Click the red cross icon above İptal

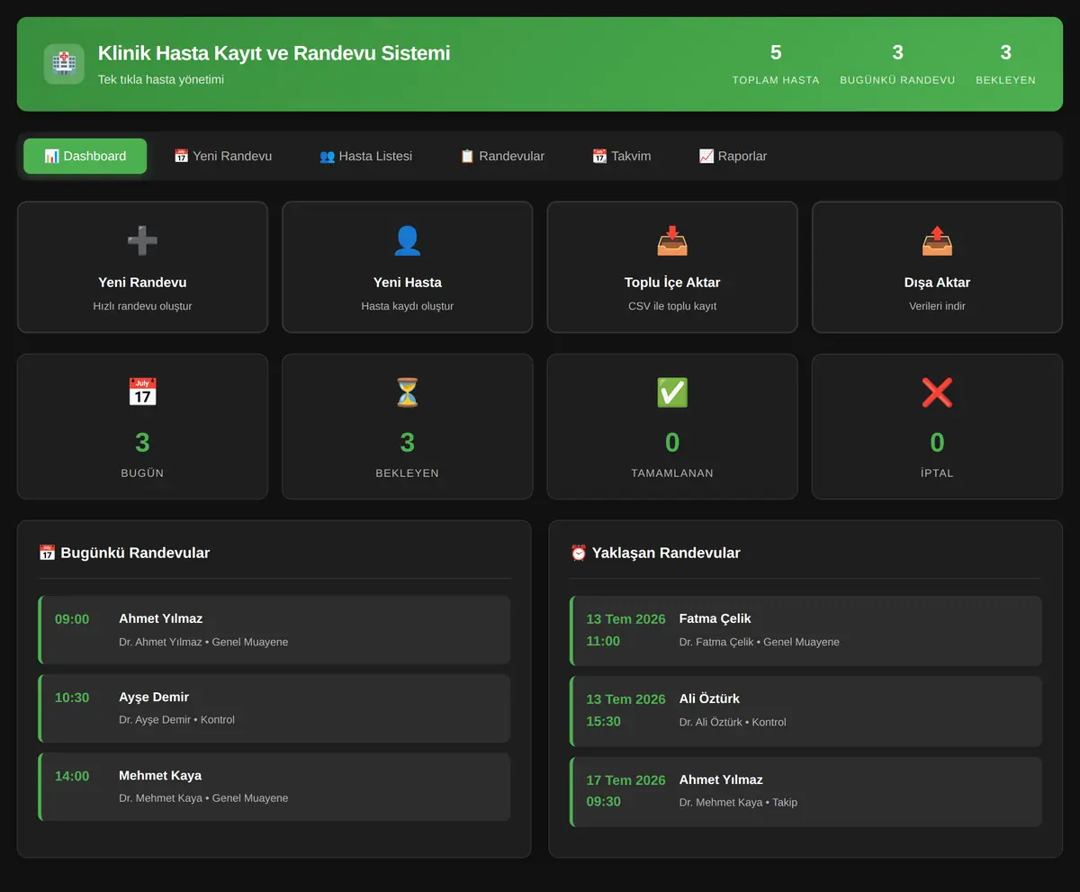(937, 392)
